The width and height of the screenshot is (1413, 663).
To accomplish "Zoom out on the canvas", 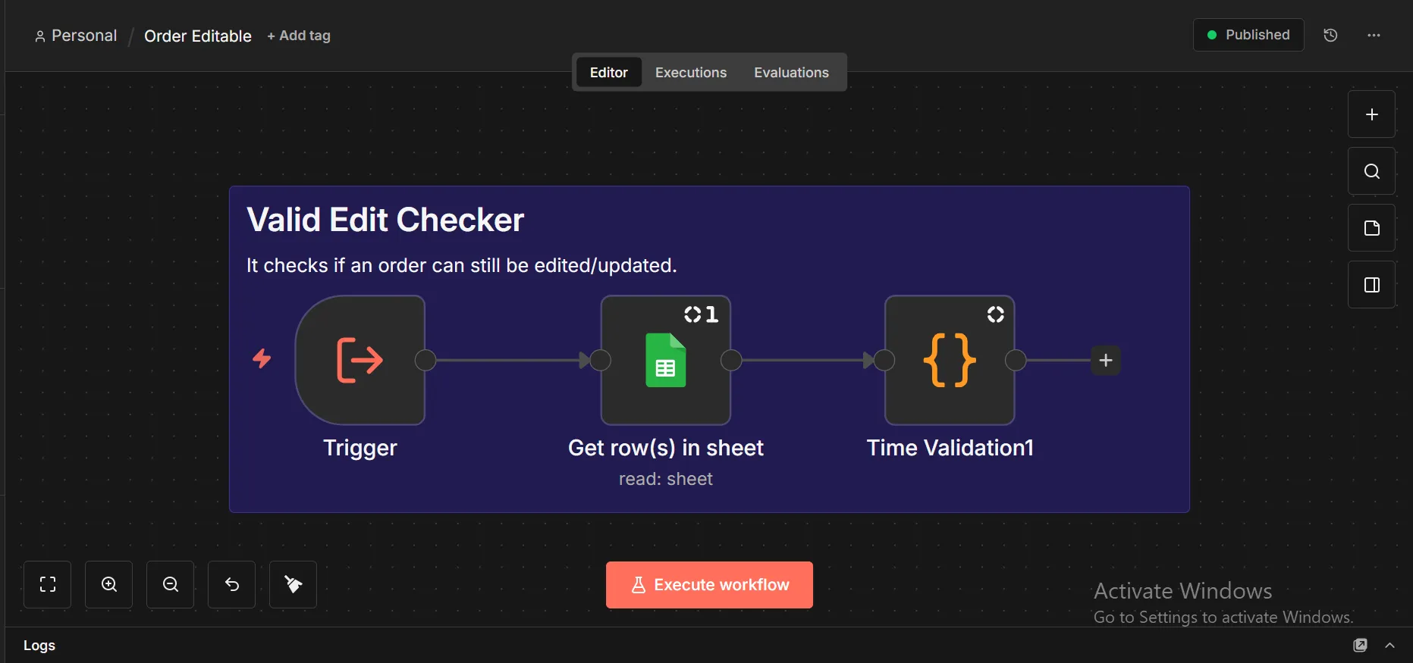I will [171, 584].
